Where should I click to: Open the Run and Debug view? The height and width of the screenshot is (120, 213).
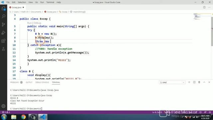coord(3,33)
